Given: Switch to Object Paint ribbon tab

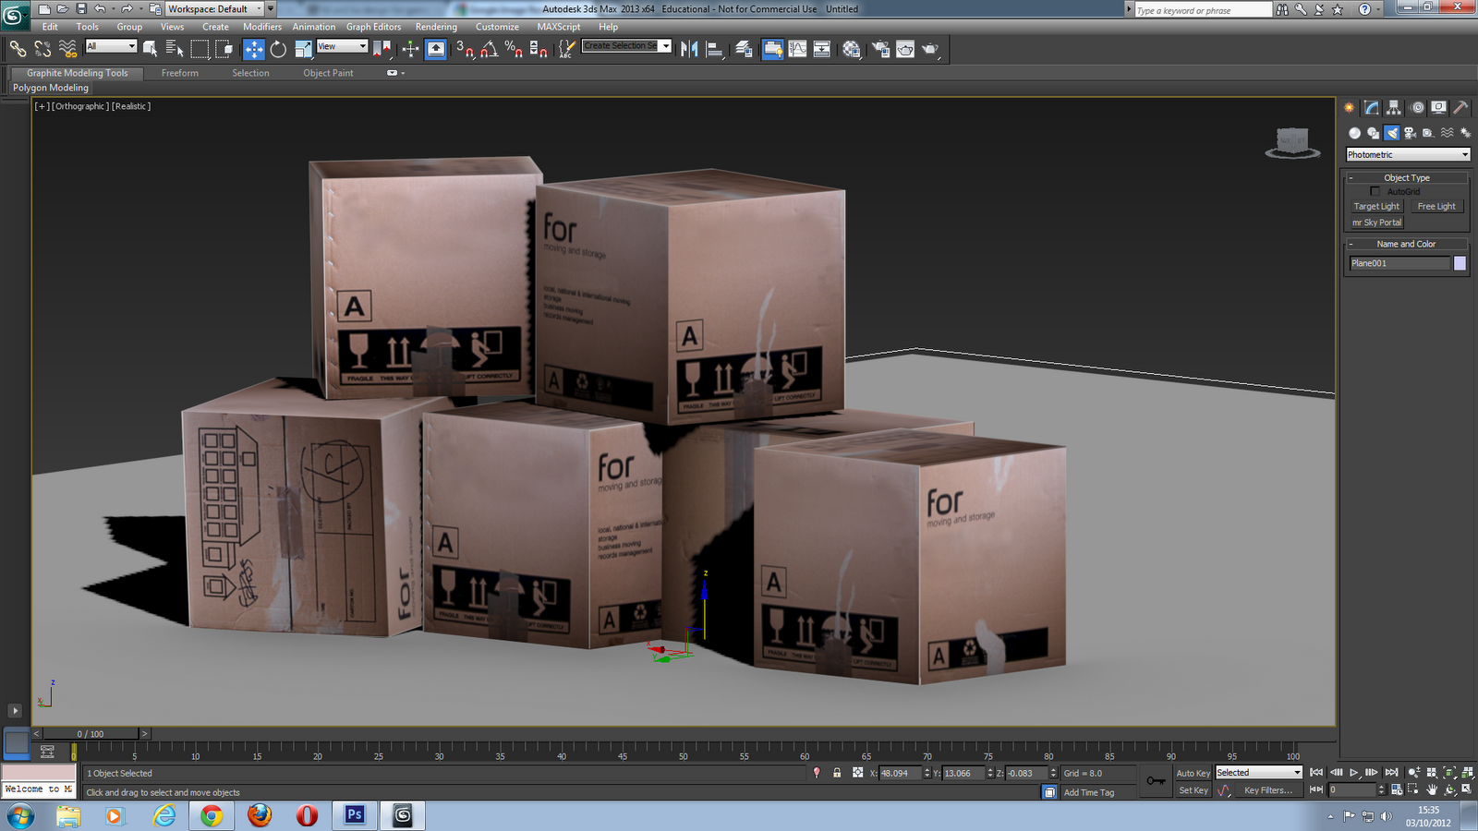Looking at the screenshot, I should point(328,73).
